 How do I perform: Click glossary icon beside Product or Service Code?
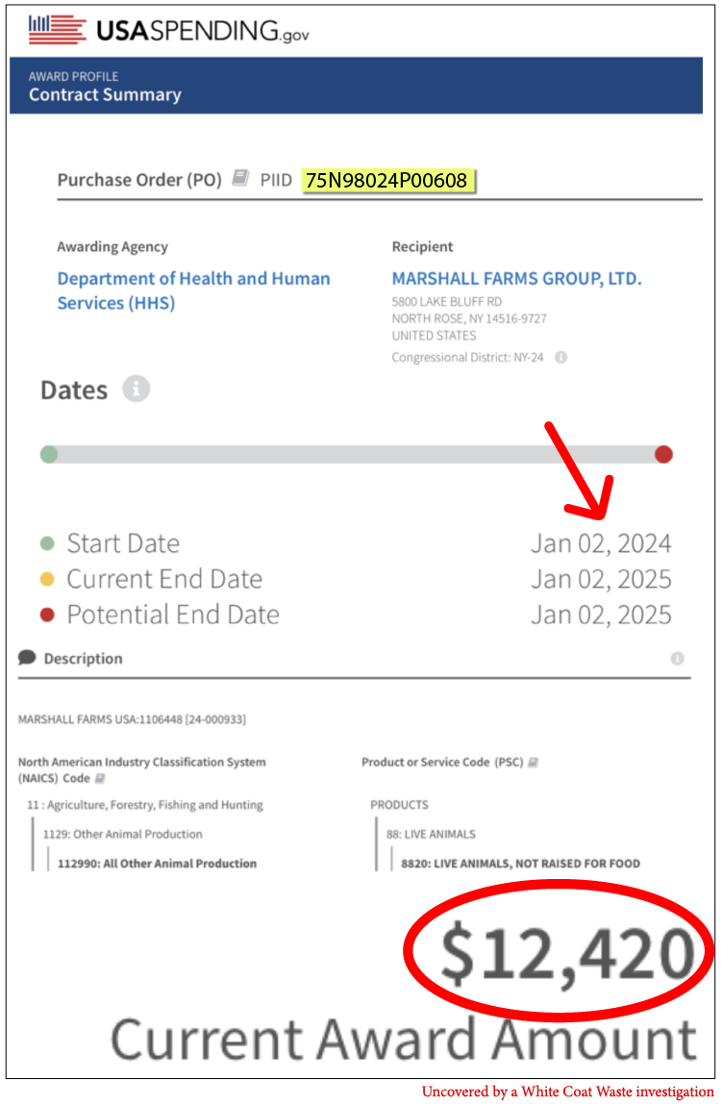coord(533,762)
